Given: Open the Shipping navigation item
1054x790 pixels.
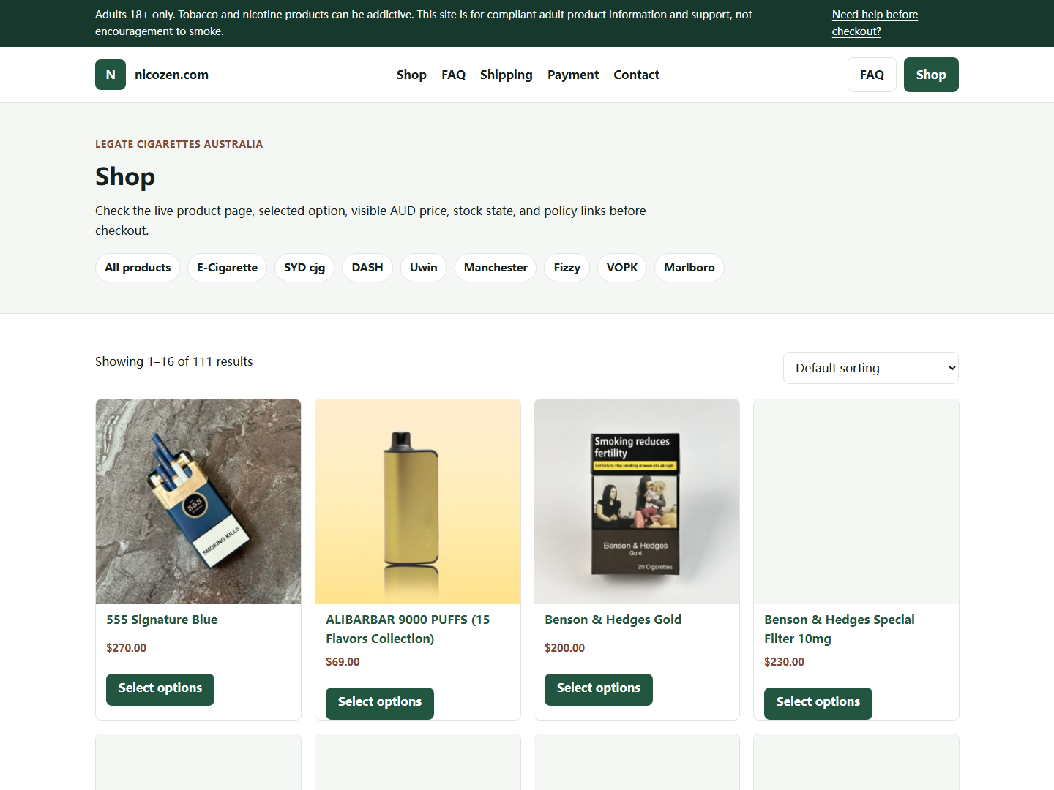Looking at the screenshot, I should 507,75.
